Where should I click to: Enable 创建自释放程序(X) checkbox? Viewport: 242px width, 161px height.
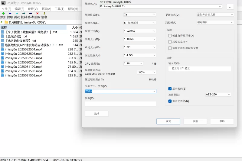tap(170, 36)
